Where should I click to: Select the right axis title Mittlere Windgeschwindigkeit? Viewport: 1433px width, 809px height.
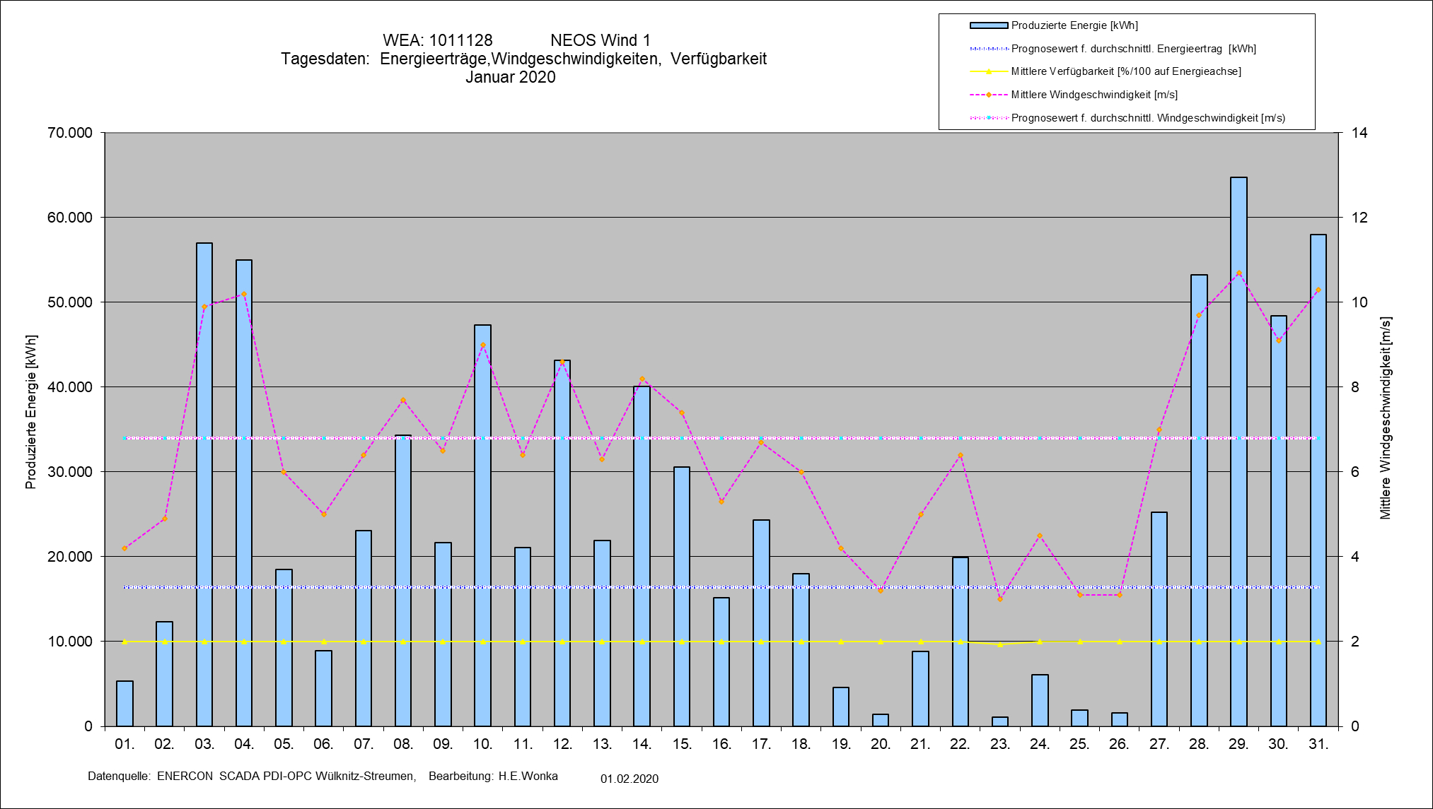[1385, 418]
